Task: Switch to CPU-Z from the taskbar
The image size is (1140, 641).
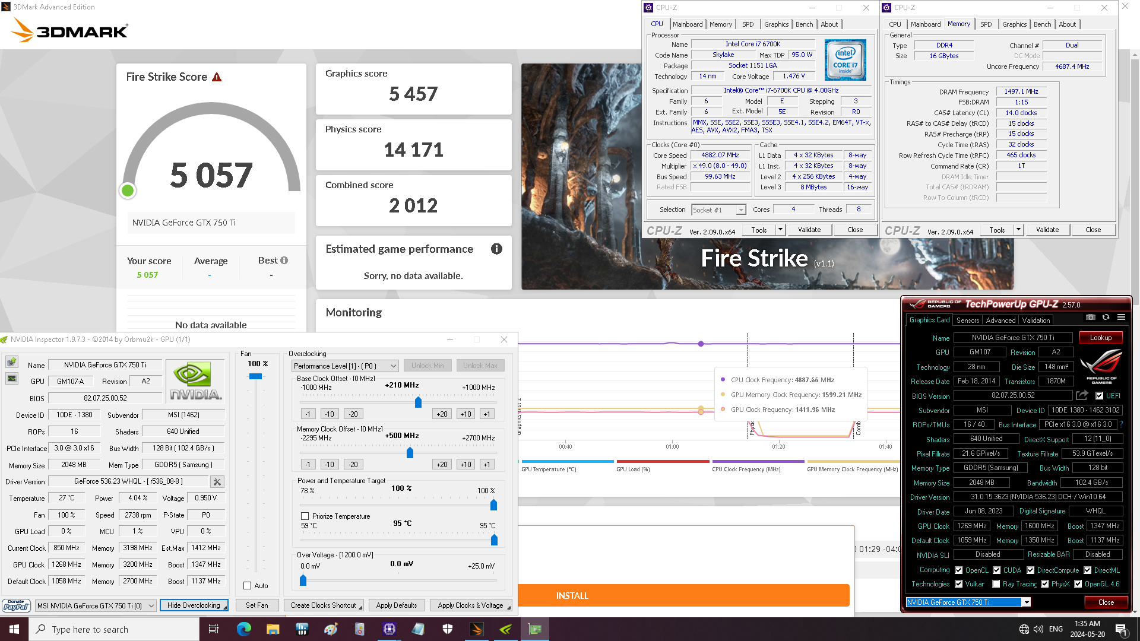Action: tap(389, 629)
